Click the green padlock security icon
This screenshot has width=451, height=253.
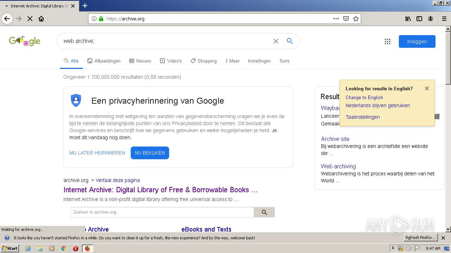101,19
